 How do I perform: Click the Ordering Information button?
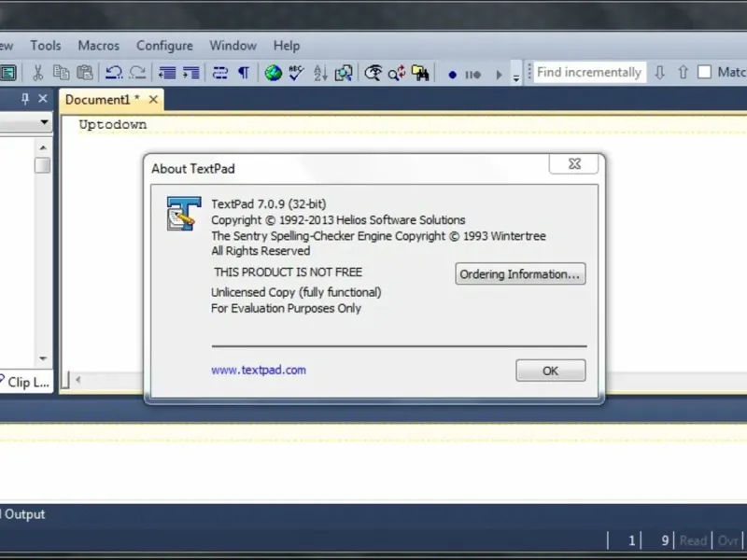[x=520, y=273]
